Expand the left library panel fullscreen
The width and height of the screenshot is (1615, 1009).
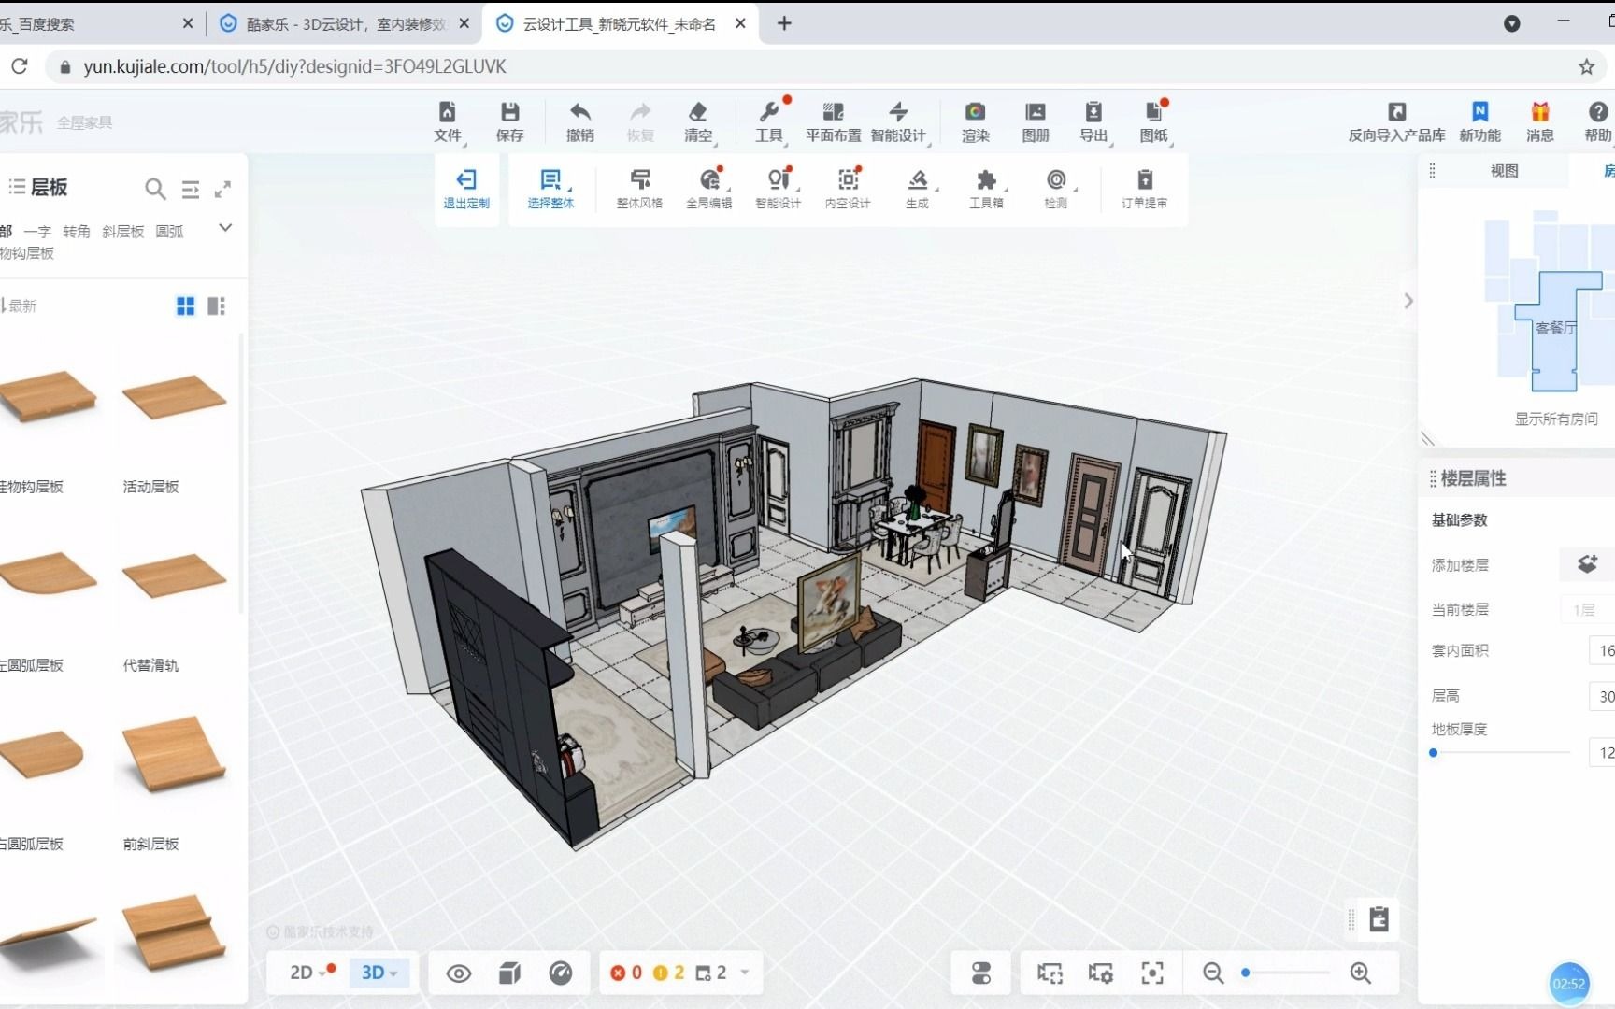[222, 189]
